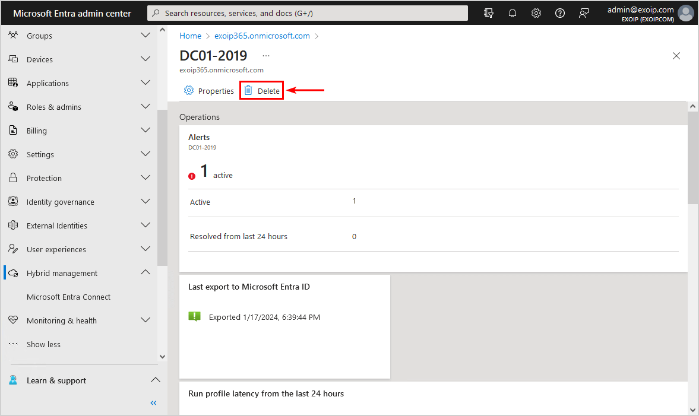Open the notifications bell icon
The image size is (699, 416).
coord(513,13)
